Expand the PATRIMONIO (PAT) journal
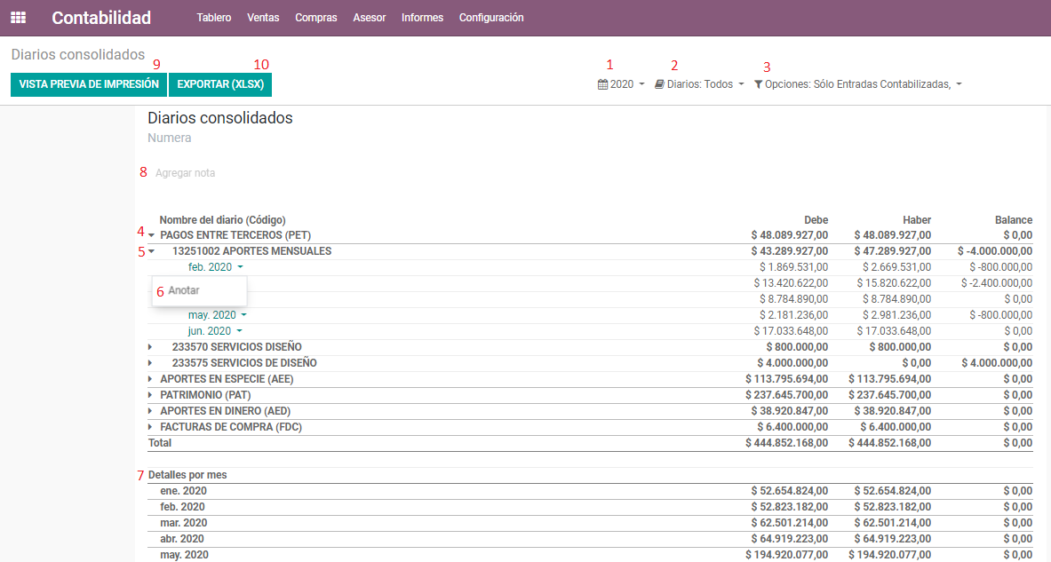Viewport: 1051px width, 562px height. pos(151,395)
